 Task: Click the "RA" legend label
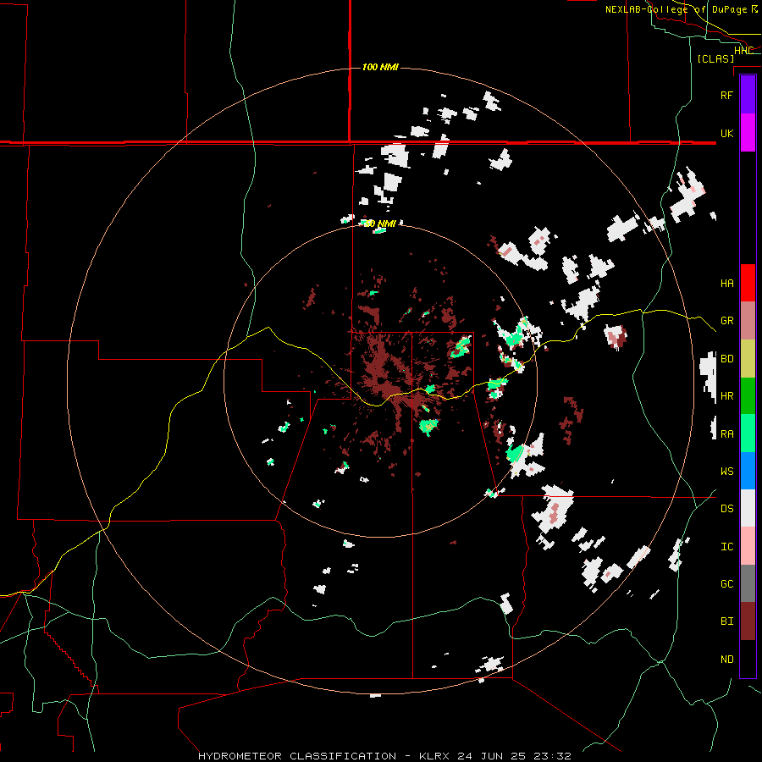(726, 434)
